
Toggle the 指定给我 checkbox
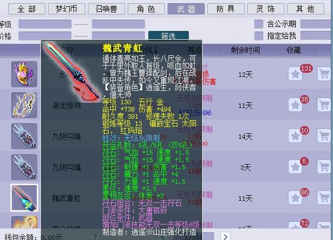point(259,36)
